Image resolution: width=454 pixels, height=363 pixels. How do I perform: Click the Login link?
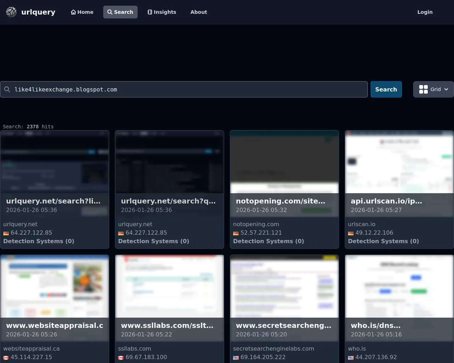[425, 12]
